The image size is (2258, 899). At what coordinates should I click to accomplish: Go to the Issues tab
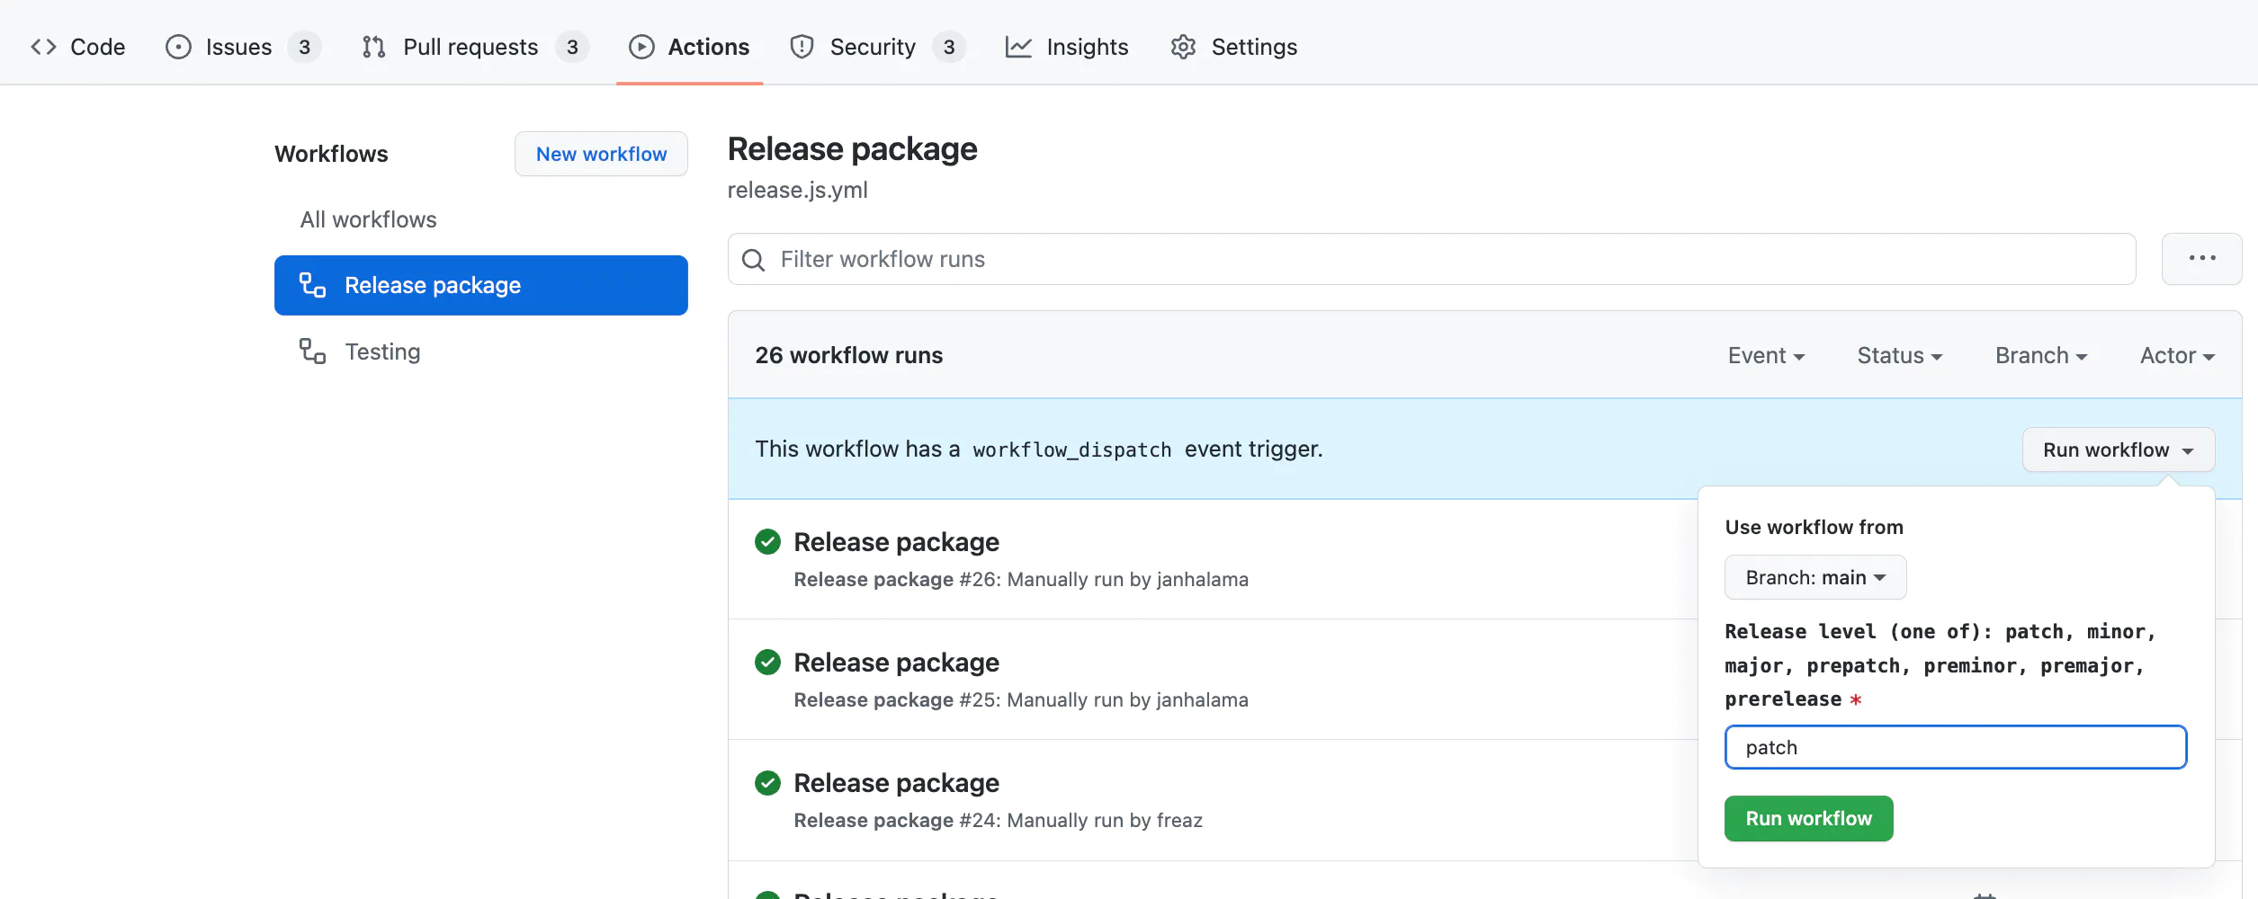(242, 47)
